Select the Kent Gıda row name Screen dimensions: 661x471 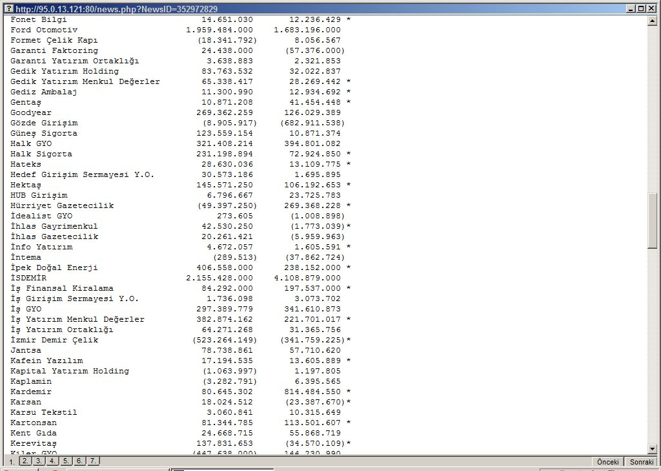point(34,433)
